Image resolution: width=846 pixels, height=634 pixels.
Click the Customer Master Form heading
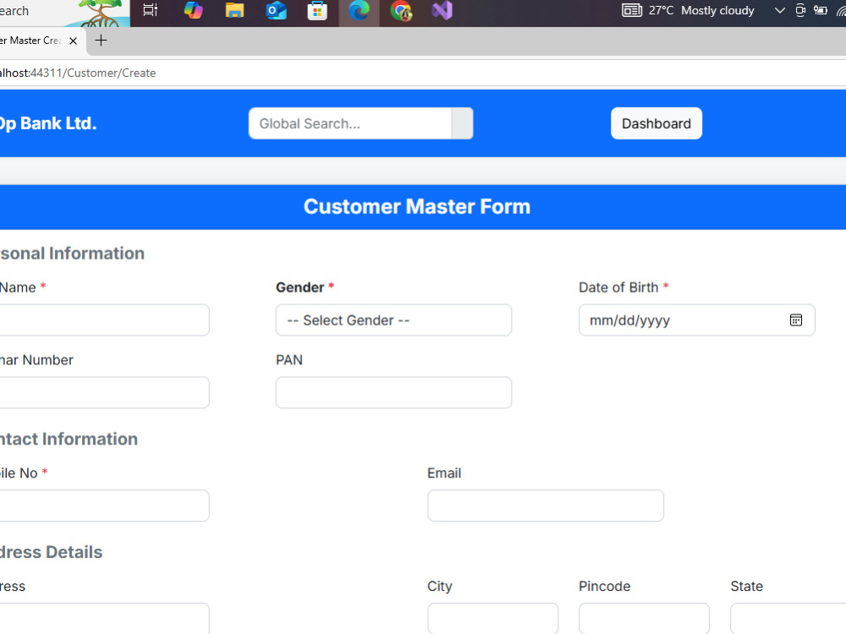pyautogui.click(x=417, y=207)
